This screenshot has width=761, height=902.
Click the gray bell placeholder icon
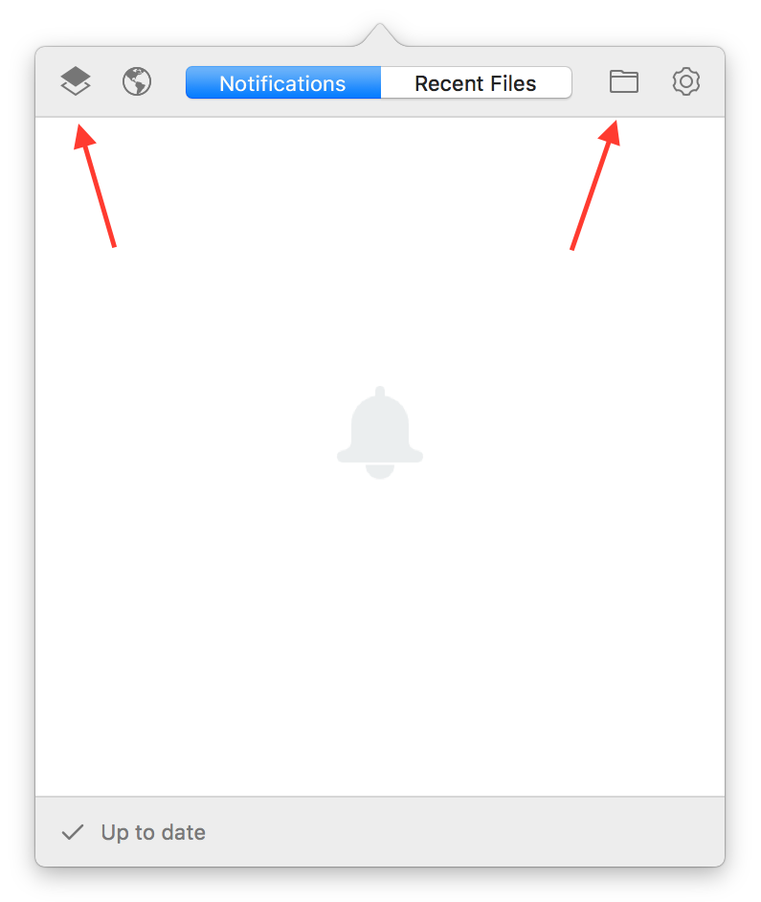click(x=380, y=432)
